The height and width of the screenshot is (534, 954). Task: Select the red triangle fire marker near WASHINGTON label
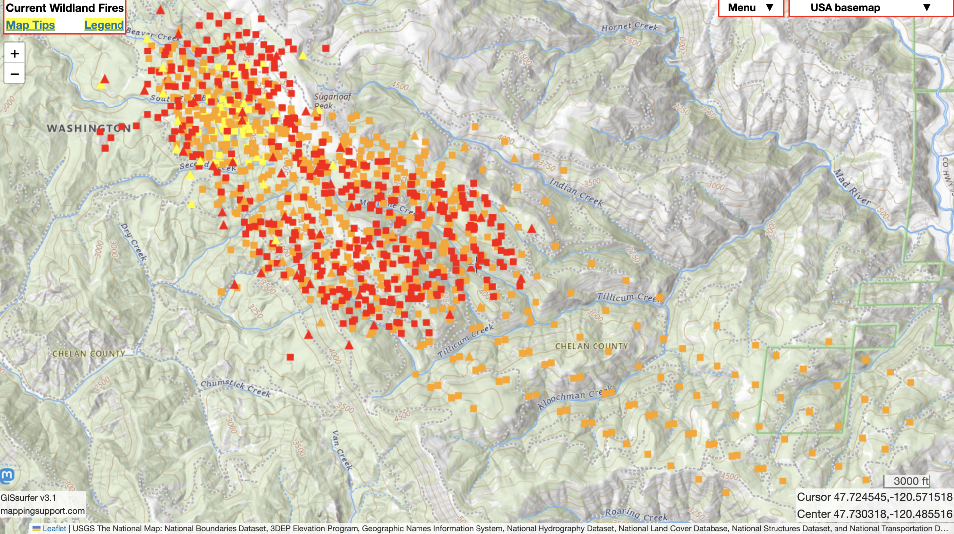pos(104,78)
